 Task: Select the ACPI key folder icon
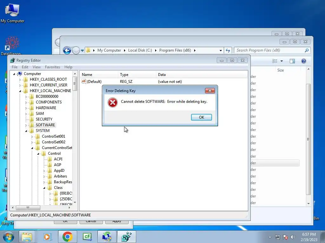pos(50,159)
